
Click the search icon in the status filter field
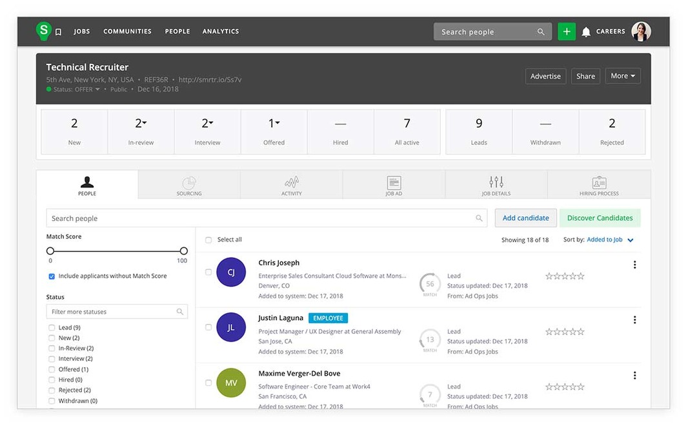click(180, 311)
